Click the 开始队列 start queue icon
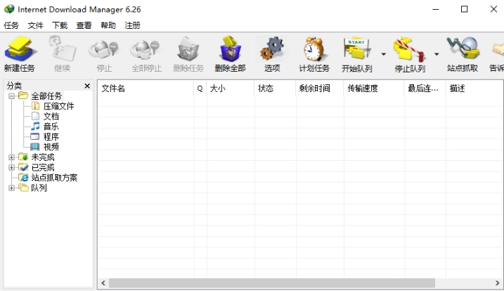Viewport: 504px width, 291px height. tap(357, 49)
